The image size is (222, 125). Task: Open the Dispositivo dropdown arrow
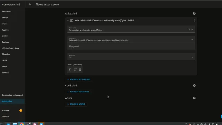pos(192,29)
